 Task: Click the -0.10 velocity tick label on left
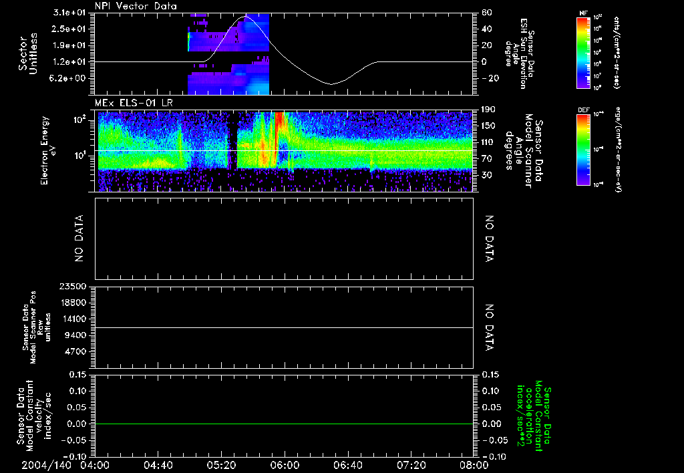point(75,456)
